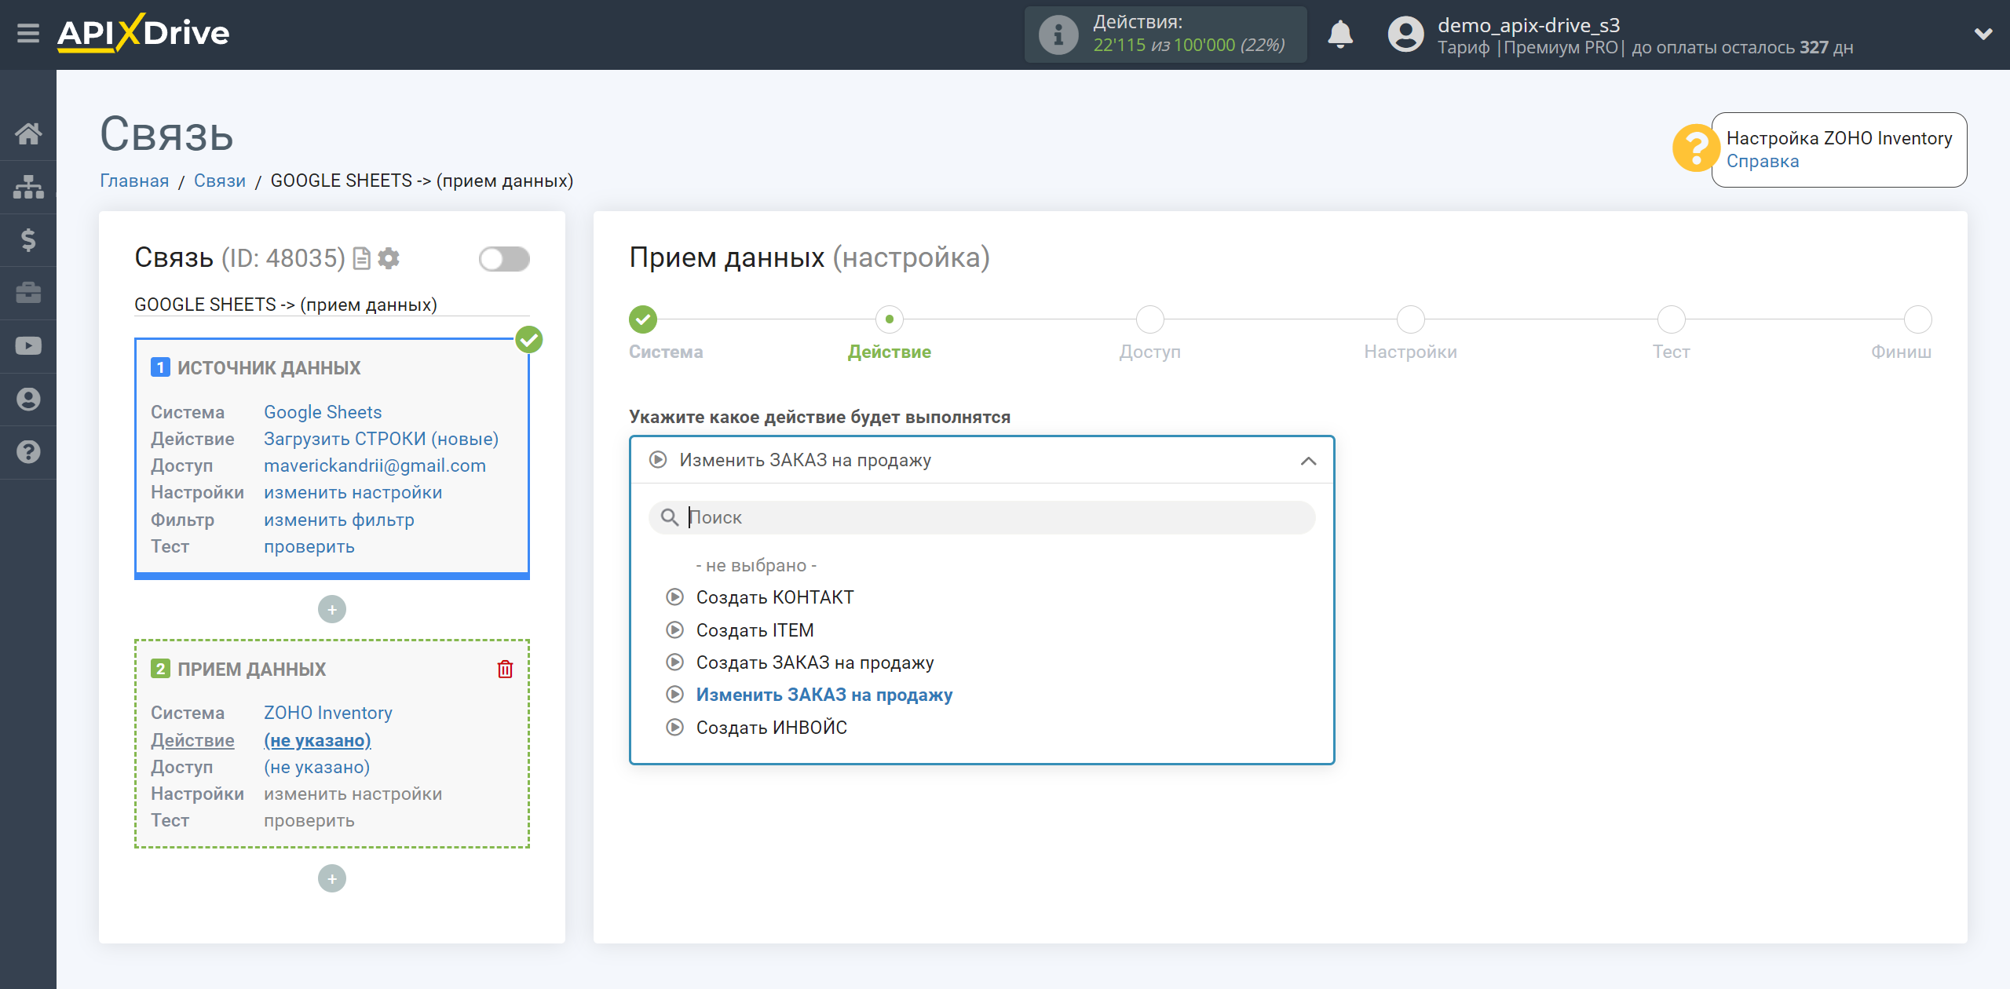Select Изменить ЗАКАЗ на продажу option
The width and height of the screenshot is (2010, 989).
click(x=824, y=695)
